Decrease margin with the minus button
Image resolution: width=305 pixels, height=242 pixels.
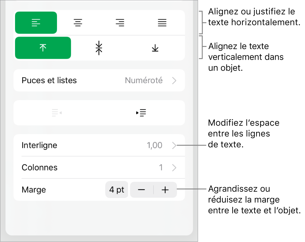142,190
